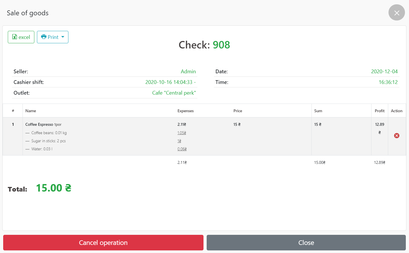
Task: Open the Admin seller link
Action: [x=188, y=72]
